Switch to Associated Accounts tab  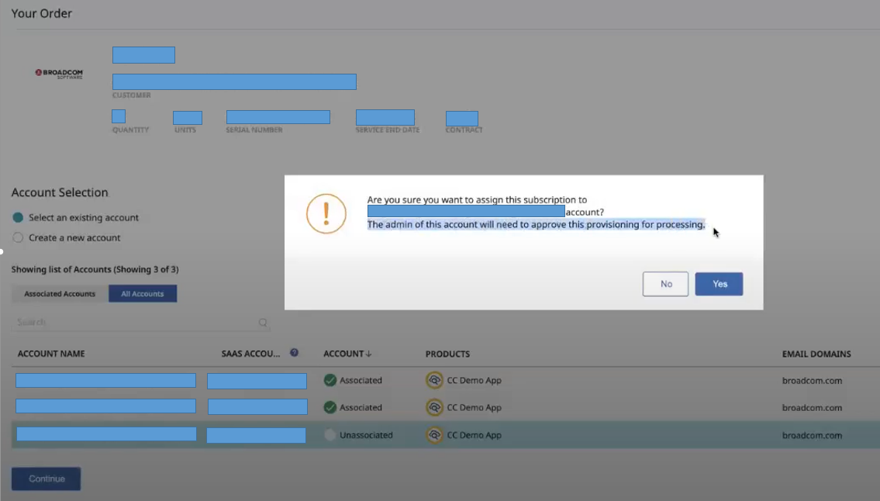point(60,294)
